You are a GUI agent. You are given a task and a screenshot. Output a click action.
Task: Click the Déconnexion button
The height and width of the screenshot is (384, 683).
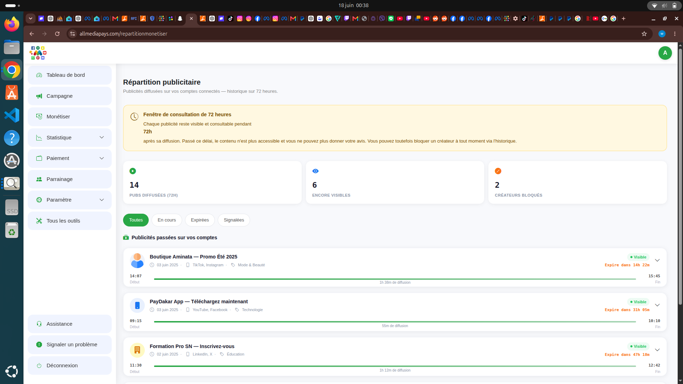70,366
